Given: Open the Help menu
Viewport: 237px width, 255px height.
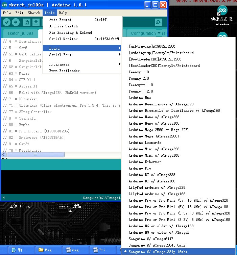Looking at the screenshot, I should click(63, 13).
